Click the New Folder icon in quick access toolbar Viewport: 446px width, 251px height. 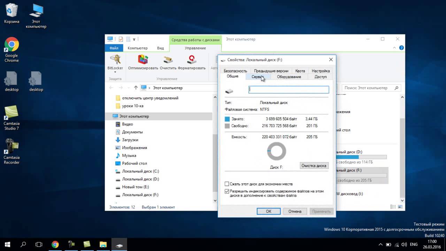tap(128, 39)
